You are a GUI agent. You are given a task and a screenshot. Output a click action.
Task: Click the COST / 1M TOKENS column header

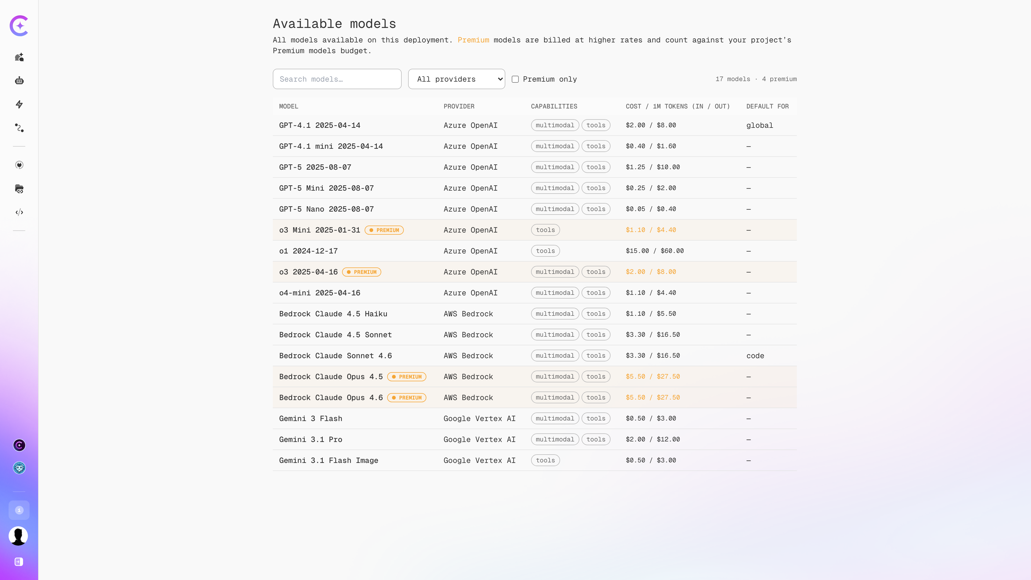(678, 107)
